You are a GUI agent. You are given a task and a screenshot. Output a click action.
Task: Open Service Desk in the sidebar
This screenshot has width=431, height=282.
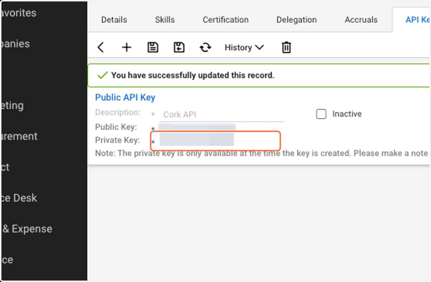click(x=19, y=198)
